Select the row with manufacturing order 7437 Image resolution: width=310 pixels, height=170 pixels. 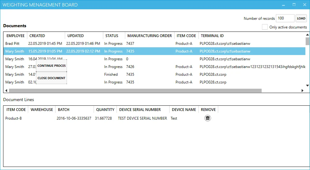coord(155,43)
